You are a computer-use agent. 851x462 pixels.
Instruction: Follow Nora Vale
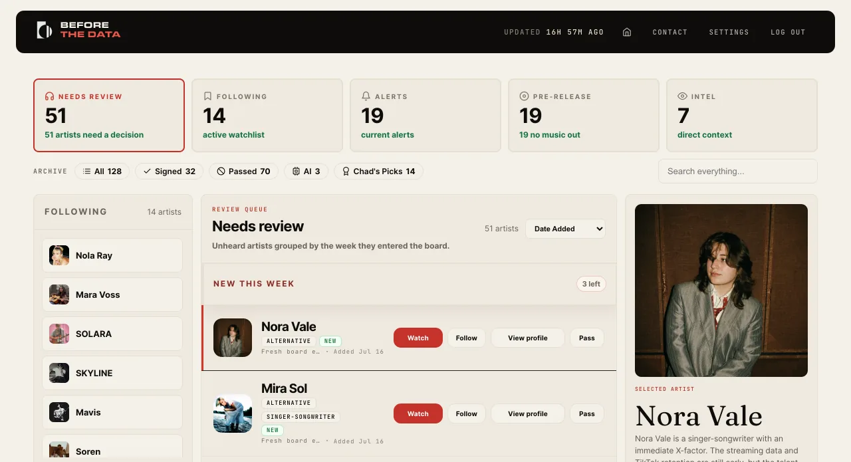pyautogui.click(x=467, y=338)
